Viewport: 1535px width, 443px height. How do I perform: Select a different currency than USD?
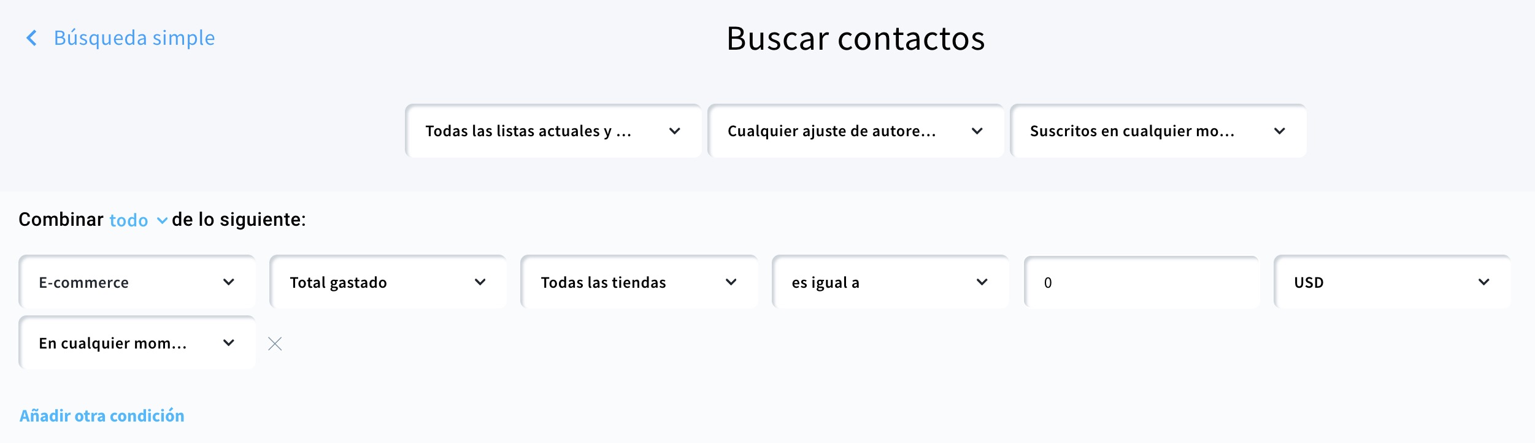1391,282
